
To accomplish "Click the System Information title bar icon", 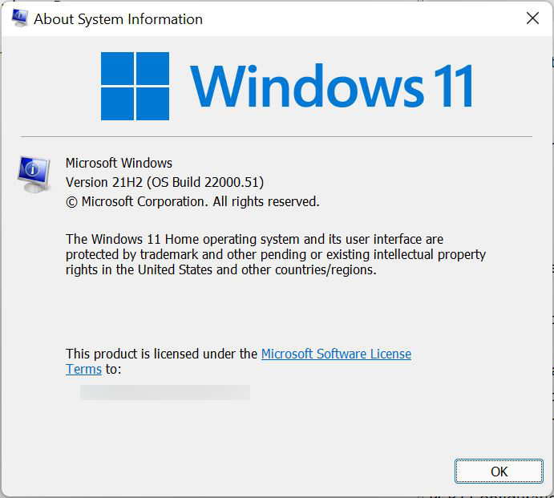I will [x=19, y=18].
